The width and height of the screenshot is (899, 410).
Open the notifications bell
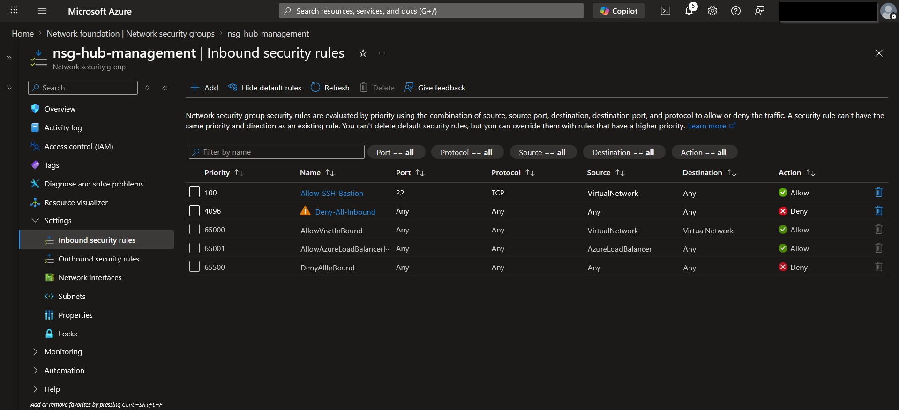point(689,11)
